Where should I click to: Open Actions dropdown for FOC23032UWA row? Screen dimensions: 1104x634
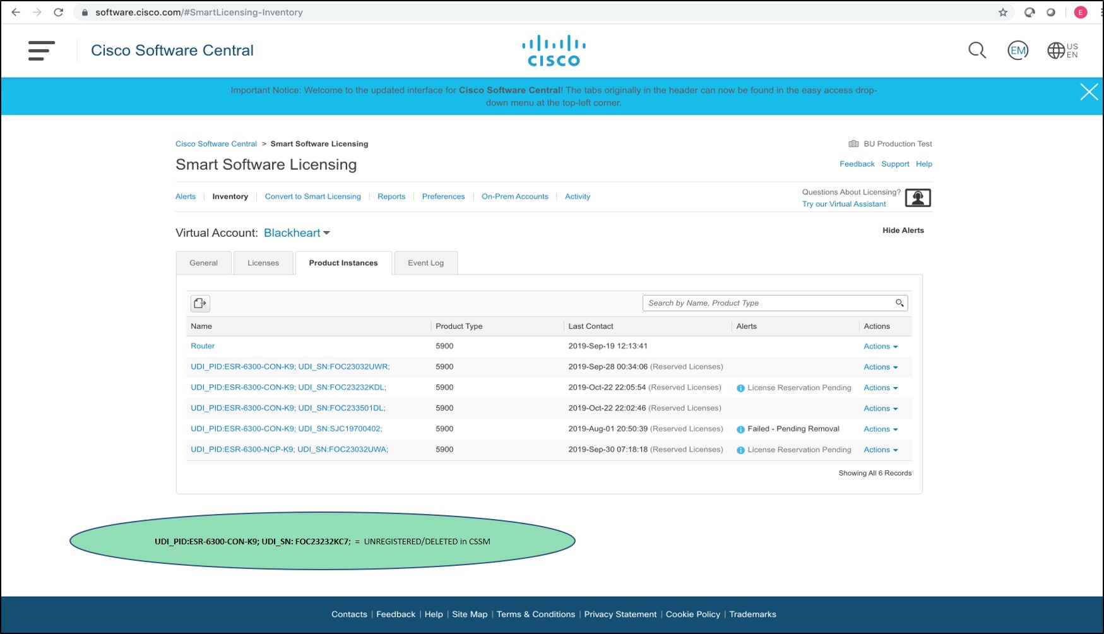tap(881, 450)
